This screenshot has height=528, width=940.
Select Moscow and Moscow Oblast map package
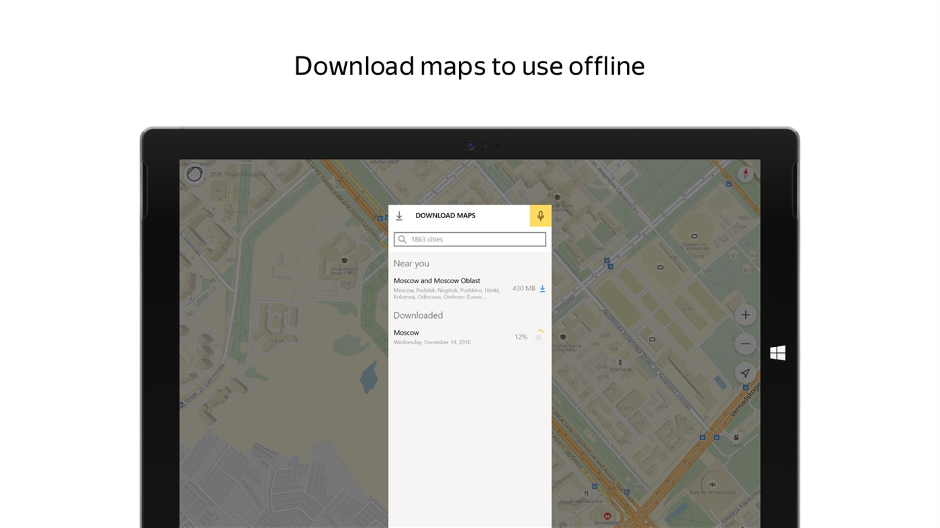pos(437,280)
